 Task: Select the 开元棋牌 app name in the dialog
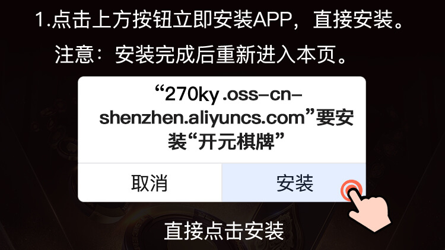click(236, 141)
